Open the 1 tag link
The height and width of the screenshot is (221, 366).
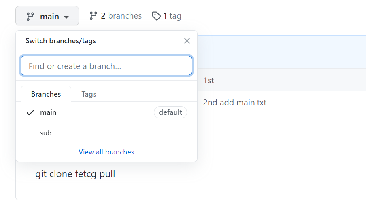[166, 16]
